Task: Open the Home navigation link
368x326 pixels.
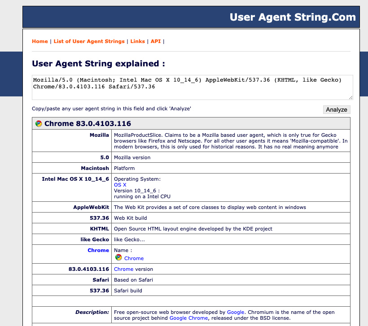Action: (x=40, y=41)
